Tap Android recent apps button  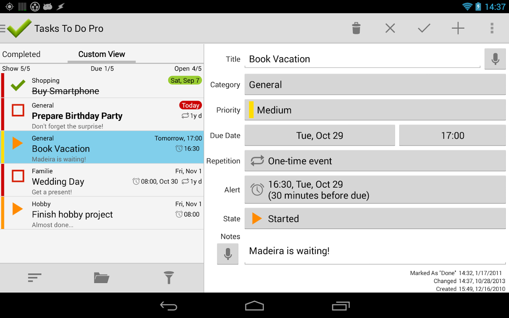(341, 306)
